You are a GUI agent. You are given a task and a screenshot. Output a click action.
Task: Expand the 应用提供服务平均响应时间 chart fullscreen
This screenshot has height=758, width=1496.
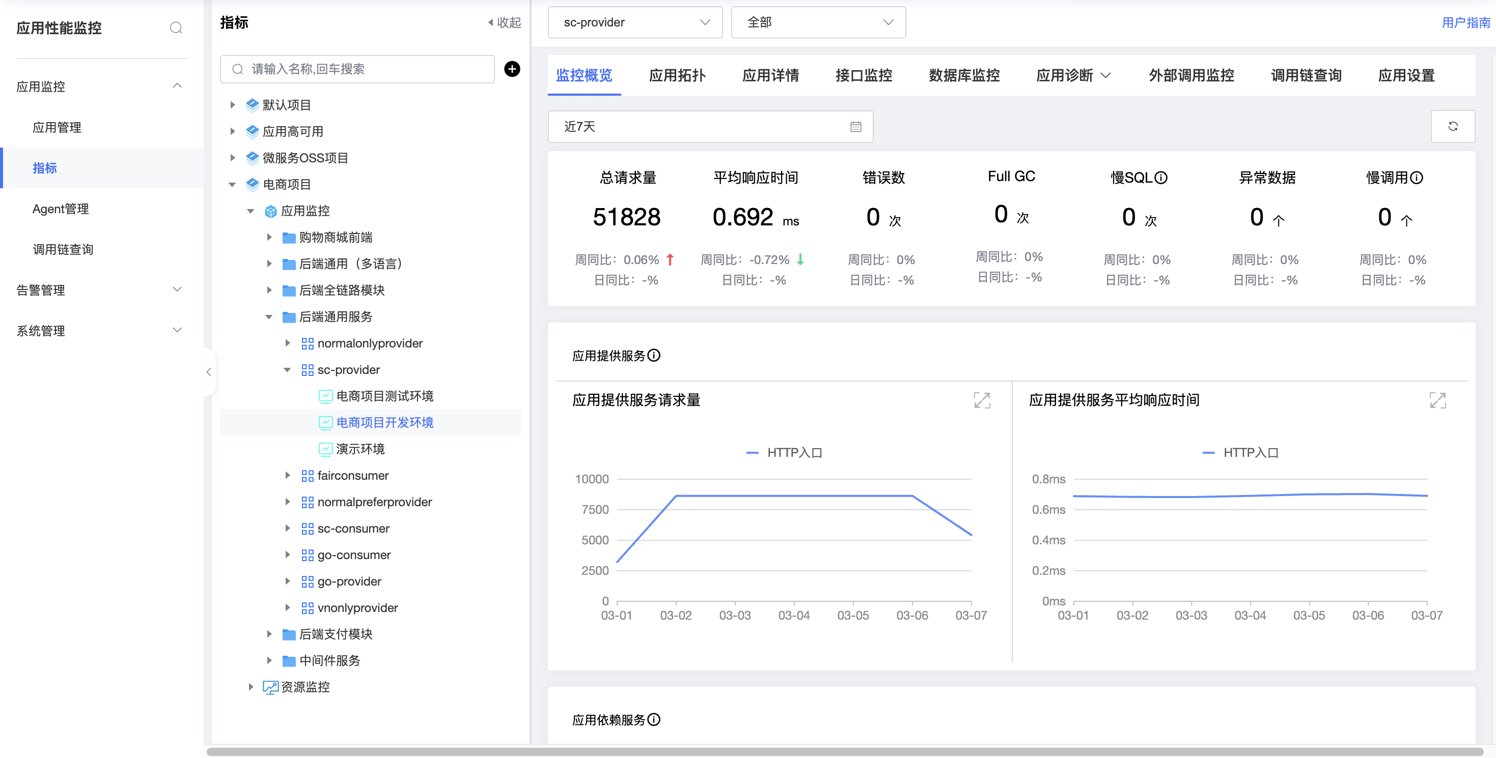tap(1437, 400)
